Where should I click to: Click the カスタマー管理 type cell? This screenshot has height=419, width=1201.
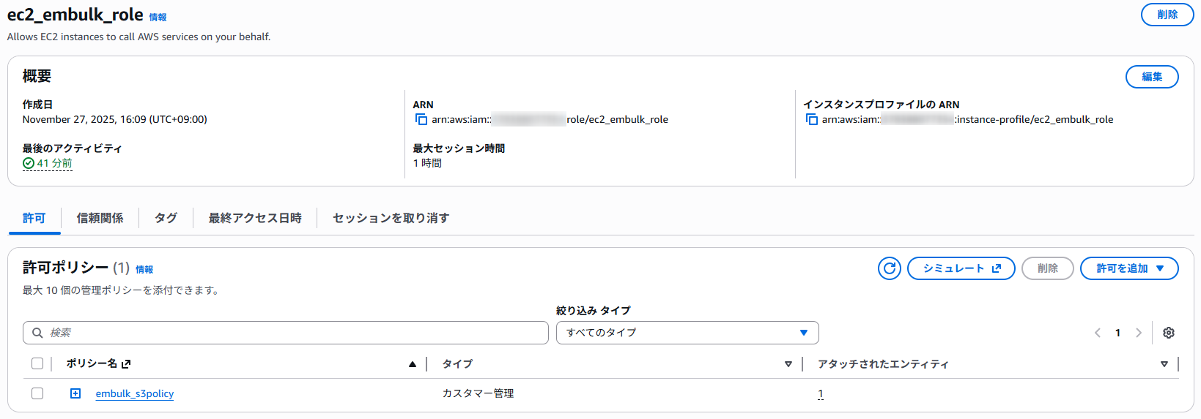tap(478, 393)
